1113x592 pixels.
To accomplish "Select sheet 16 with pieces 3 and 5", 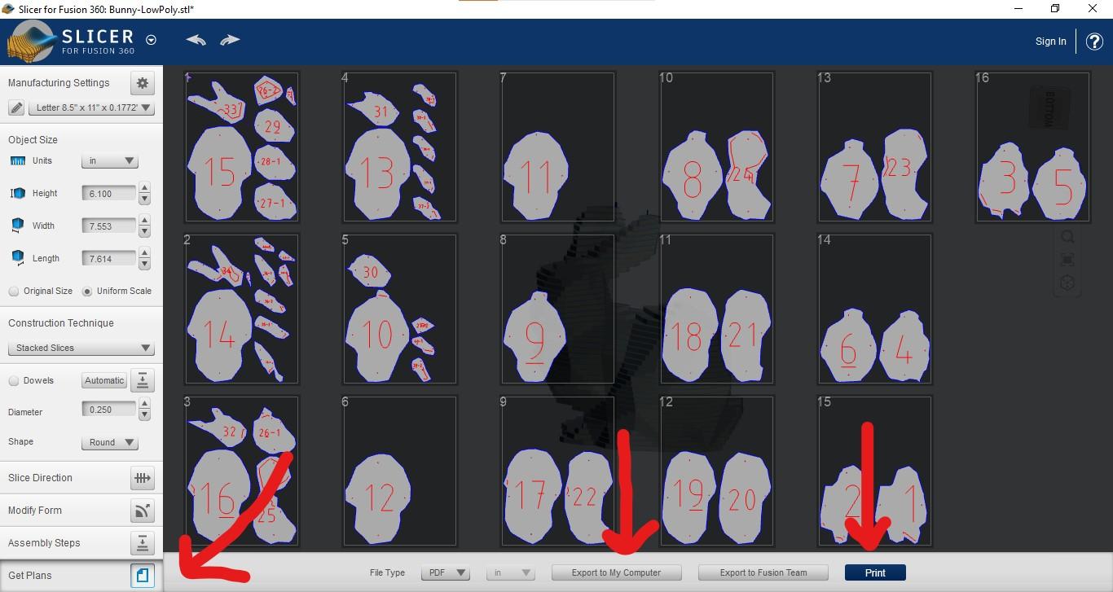I will tap(1033, 147).
